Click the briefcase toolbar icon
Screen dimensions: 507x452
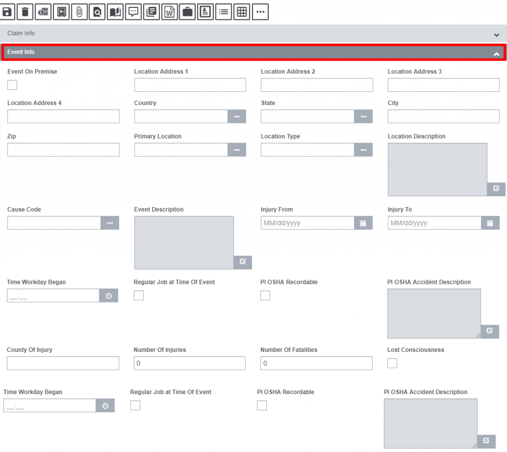click(x=188, y=12)
